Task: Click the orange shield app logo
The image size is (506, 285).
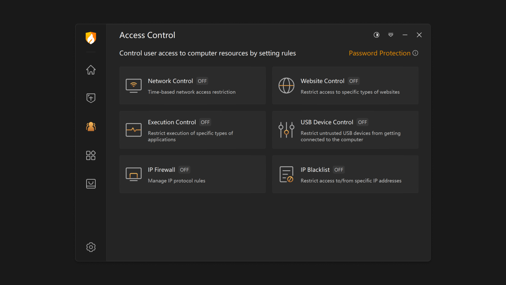Action: [x=91, y=38]
